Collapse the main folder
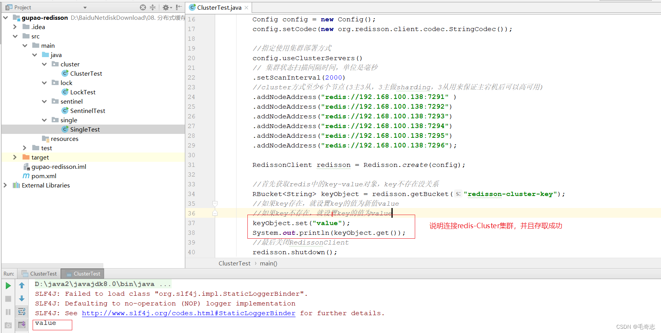The width and height of the screenshot is (661, 333). (25, 45)
